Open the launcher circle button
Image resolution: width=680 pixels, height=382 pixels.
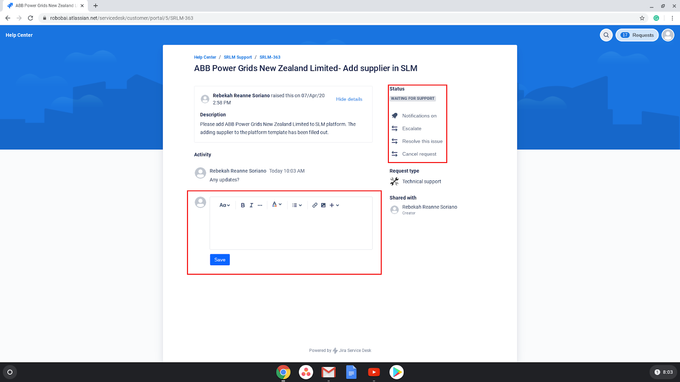click(x=10, y=372)
